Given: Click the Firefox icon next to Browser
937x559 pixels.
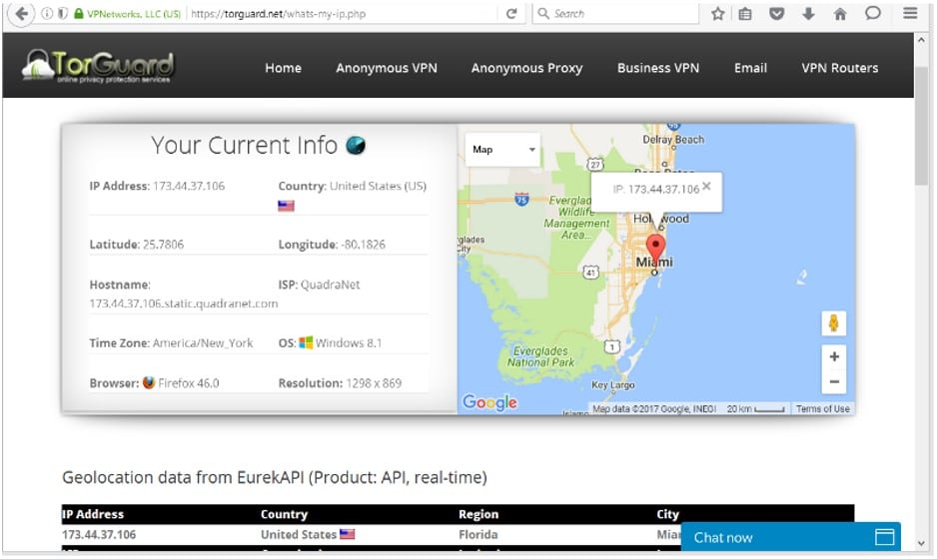Looking at the screenshot, I should tap(149, 383).
